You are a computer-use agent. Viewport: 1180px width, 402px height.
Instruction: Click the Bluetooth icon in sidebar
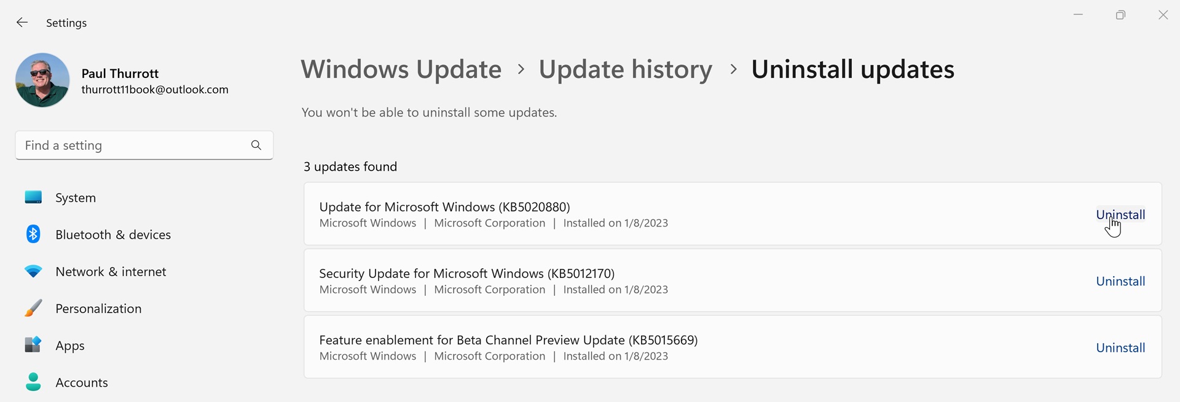33,234
